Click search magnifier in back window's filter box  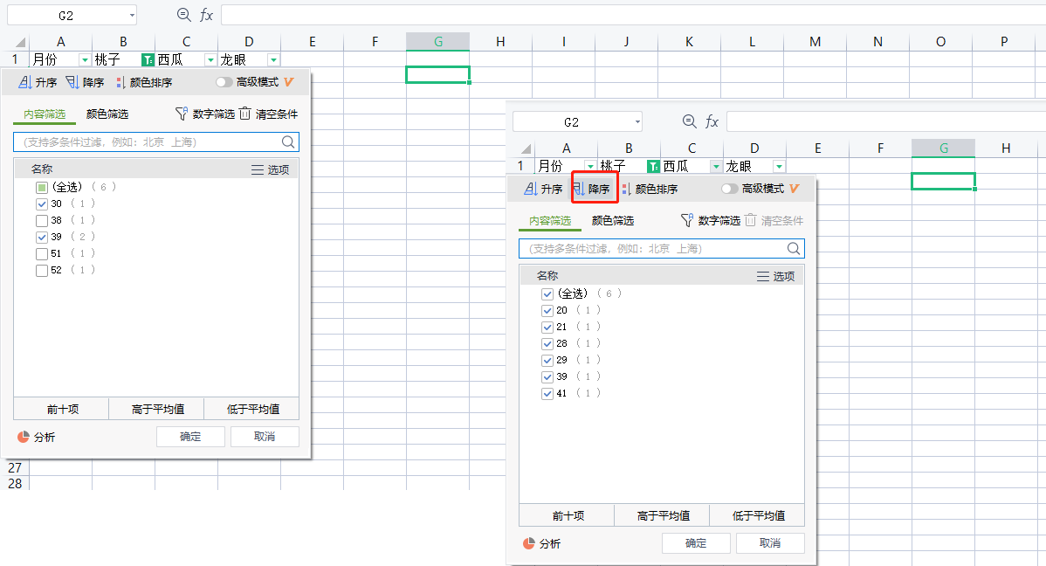[287, 141]
